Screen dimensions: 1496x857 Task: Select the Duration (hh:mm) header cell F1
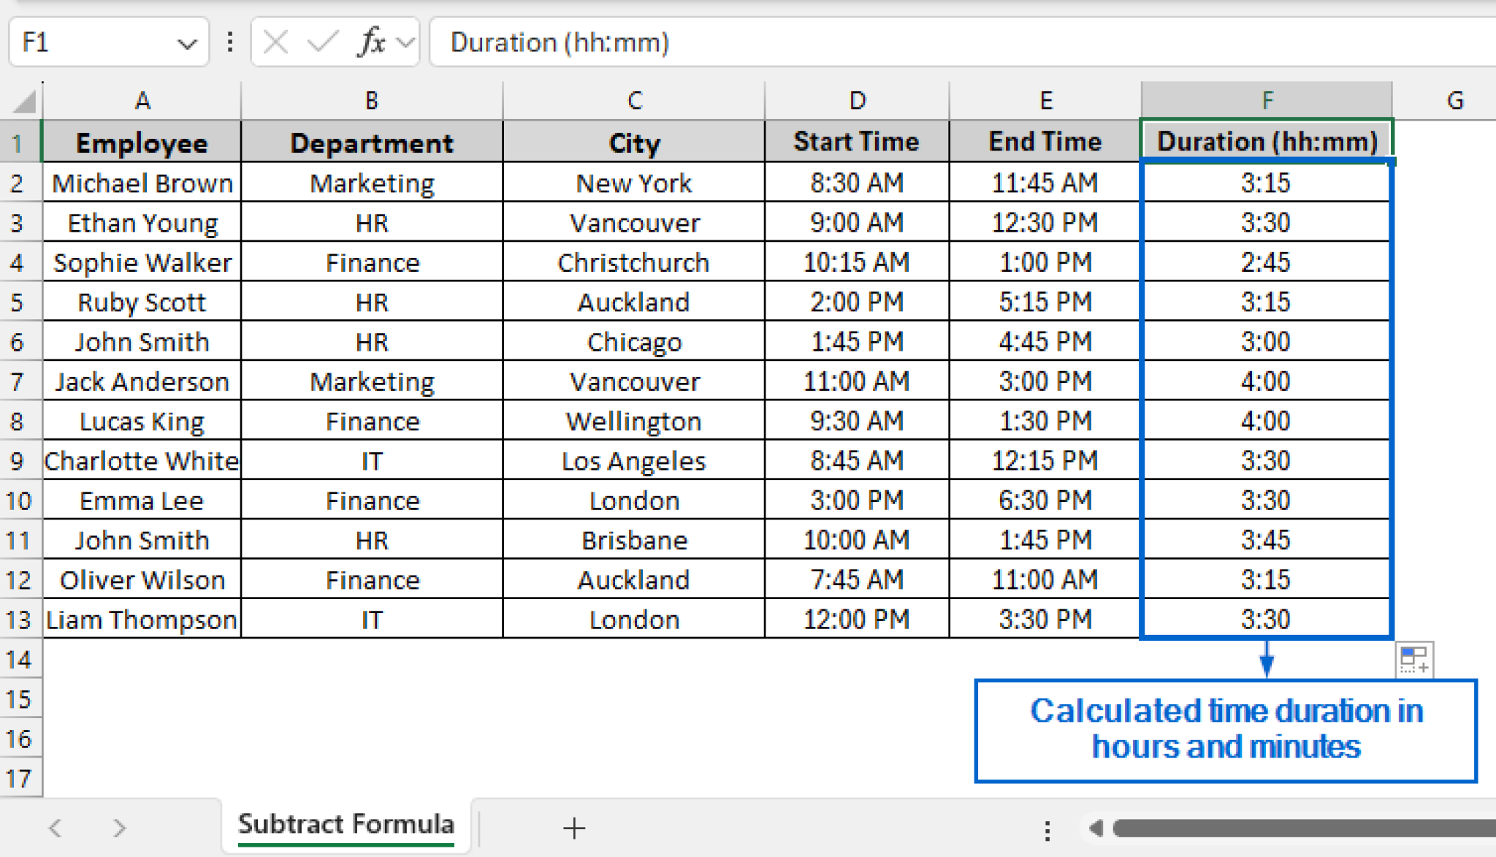point(1266,141)
